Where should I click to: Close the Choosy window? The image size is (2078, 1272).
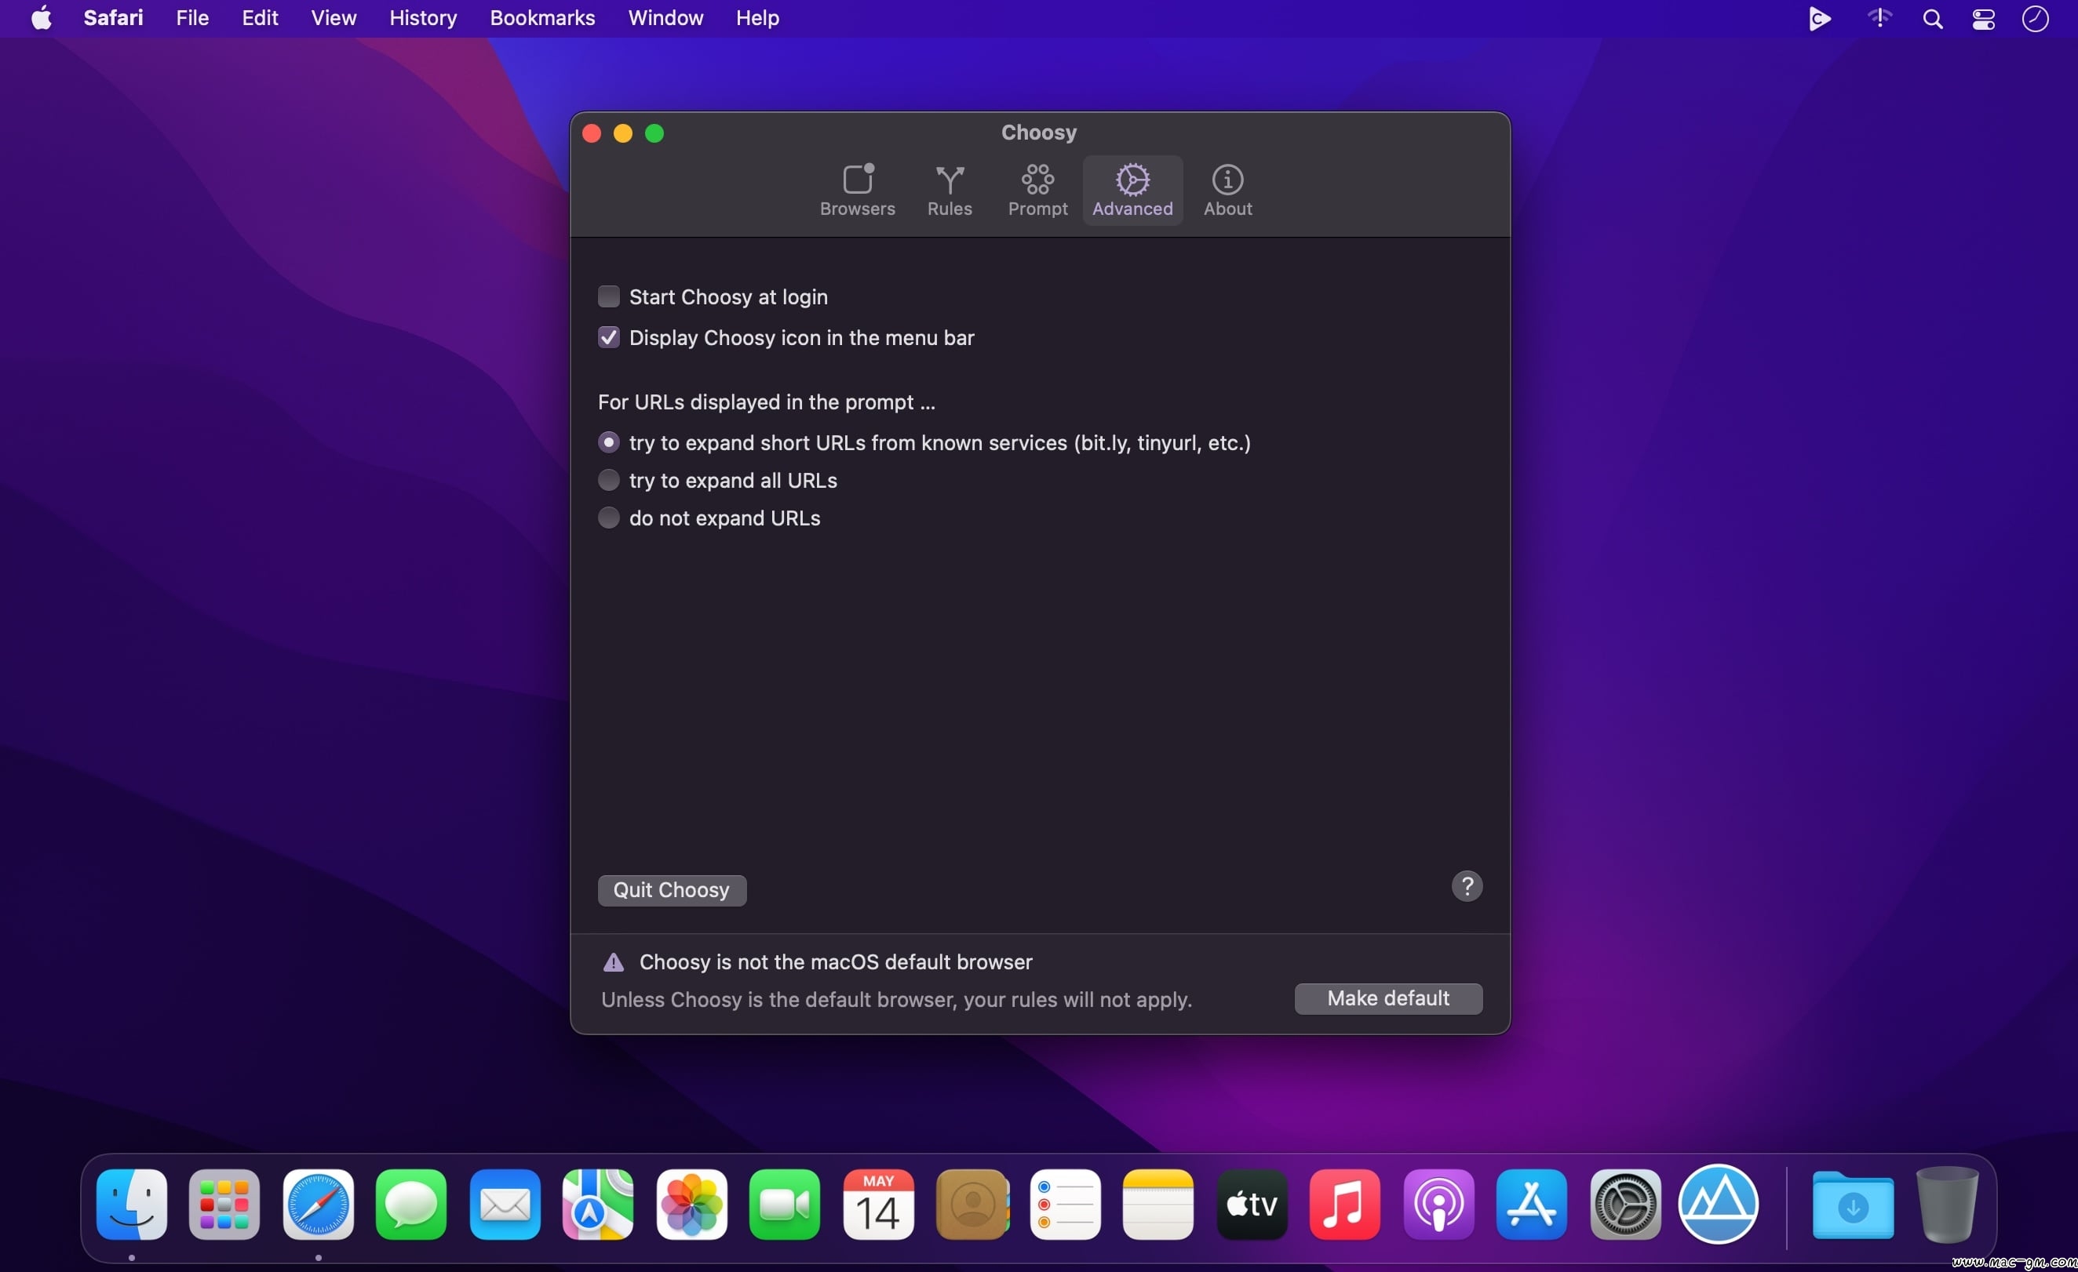coord(591,133)
